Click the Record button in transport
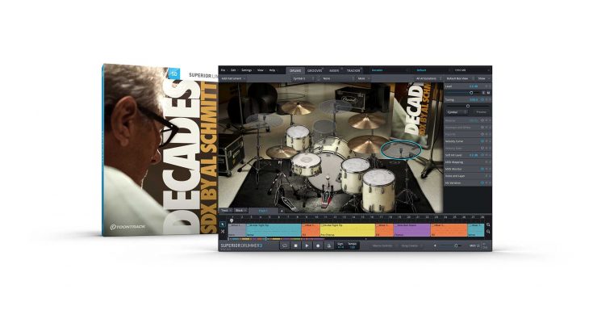593x323 pixels. coord(319,245)
